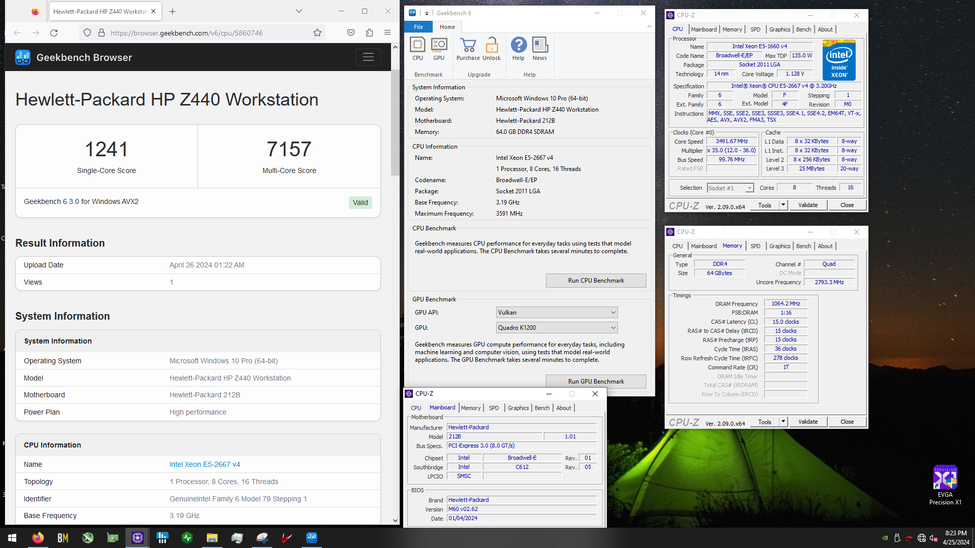
Task: Switch to CPU-Z taskbar icon
Action: [x=138, y=538]
